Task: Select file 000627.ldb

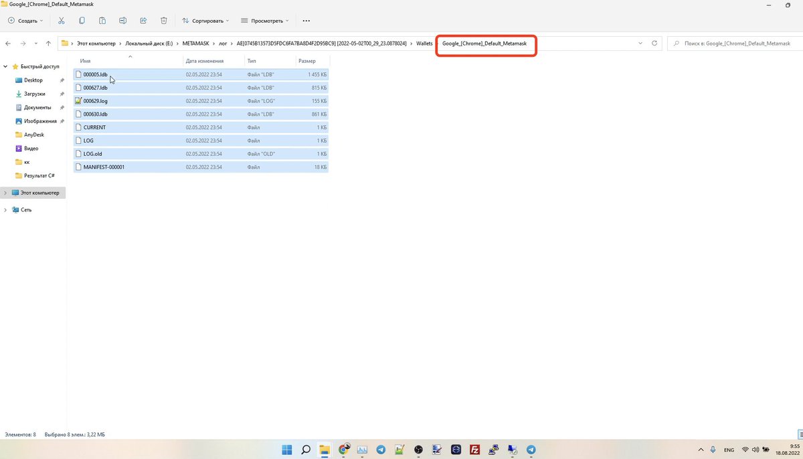Action: point(201,88)
